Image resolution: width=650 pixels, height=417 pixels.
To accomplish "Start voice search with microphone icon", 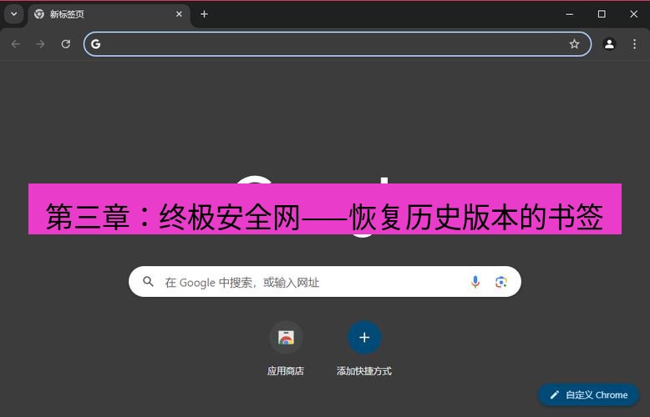I will pyautogui.click(x=475, y=282).
